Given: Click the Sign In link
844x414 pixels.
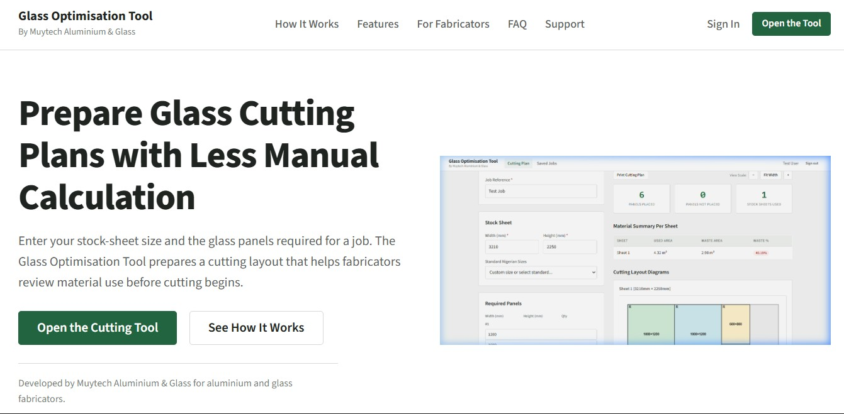Looking at the screenshot, I should [x=723, y=24].
